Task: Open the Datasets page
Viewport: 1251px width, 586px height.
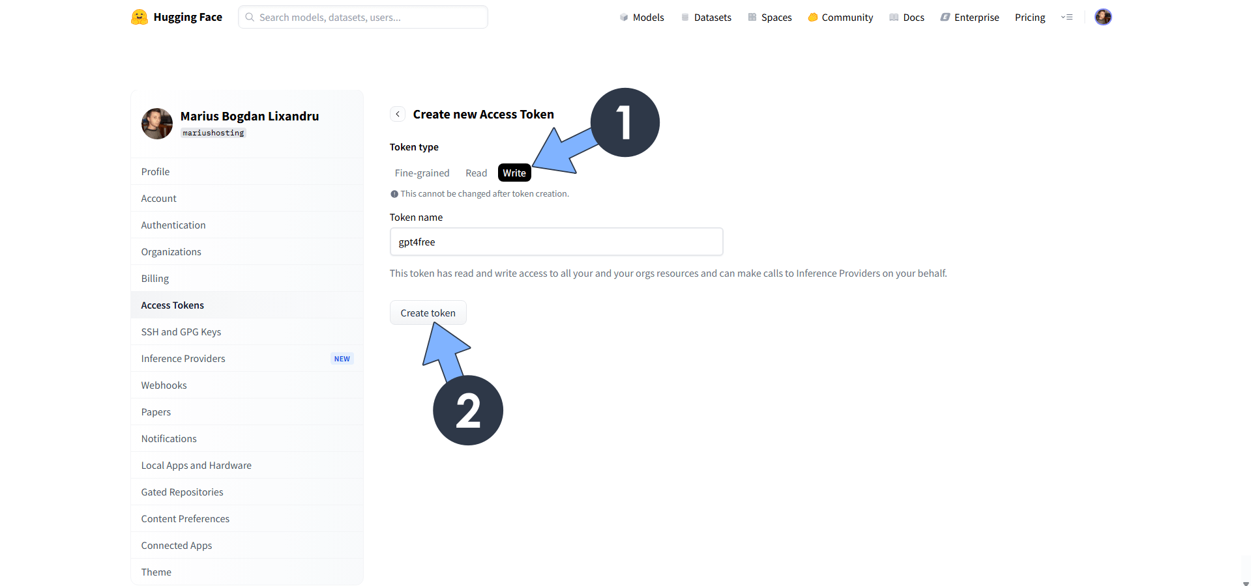Action: (706, 17)
